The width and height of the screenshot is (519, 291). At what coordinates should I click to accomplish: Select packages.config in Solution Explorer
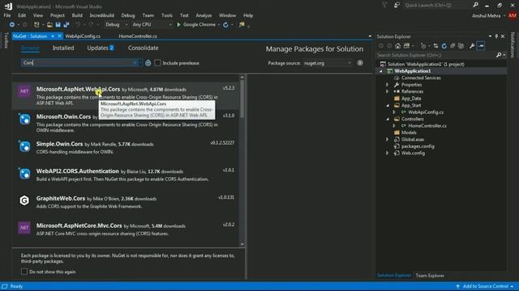pyautogui.click(x=418, y=146)
